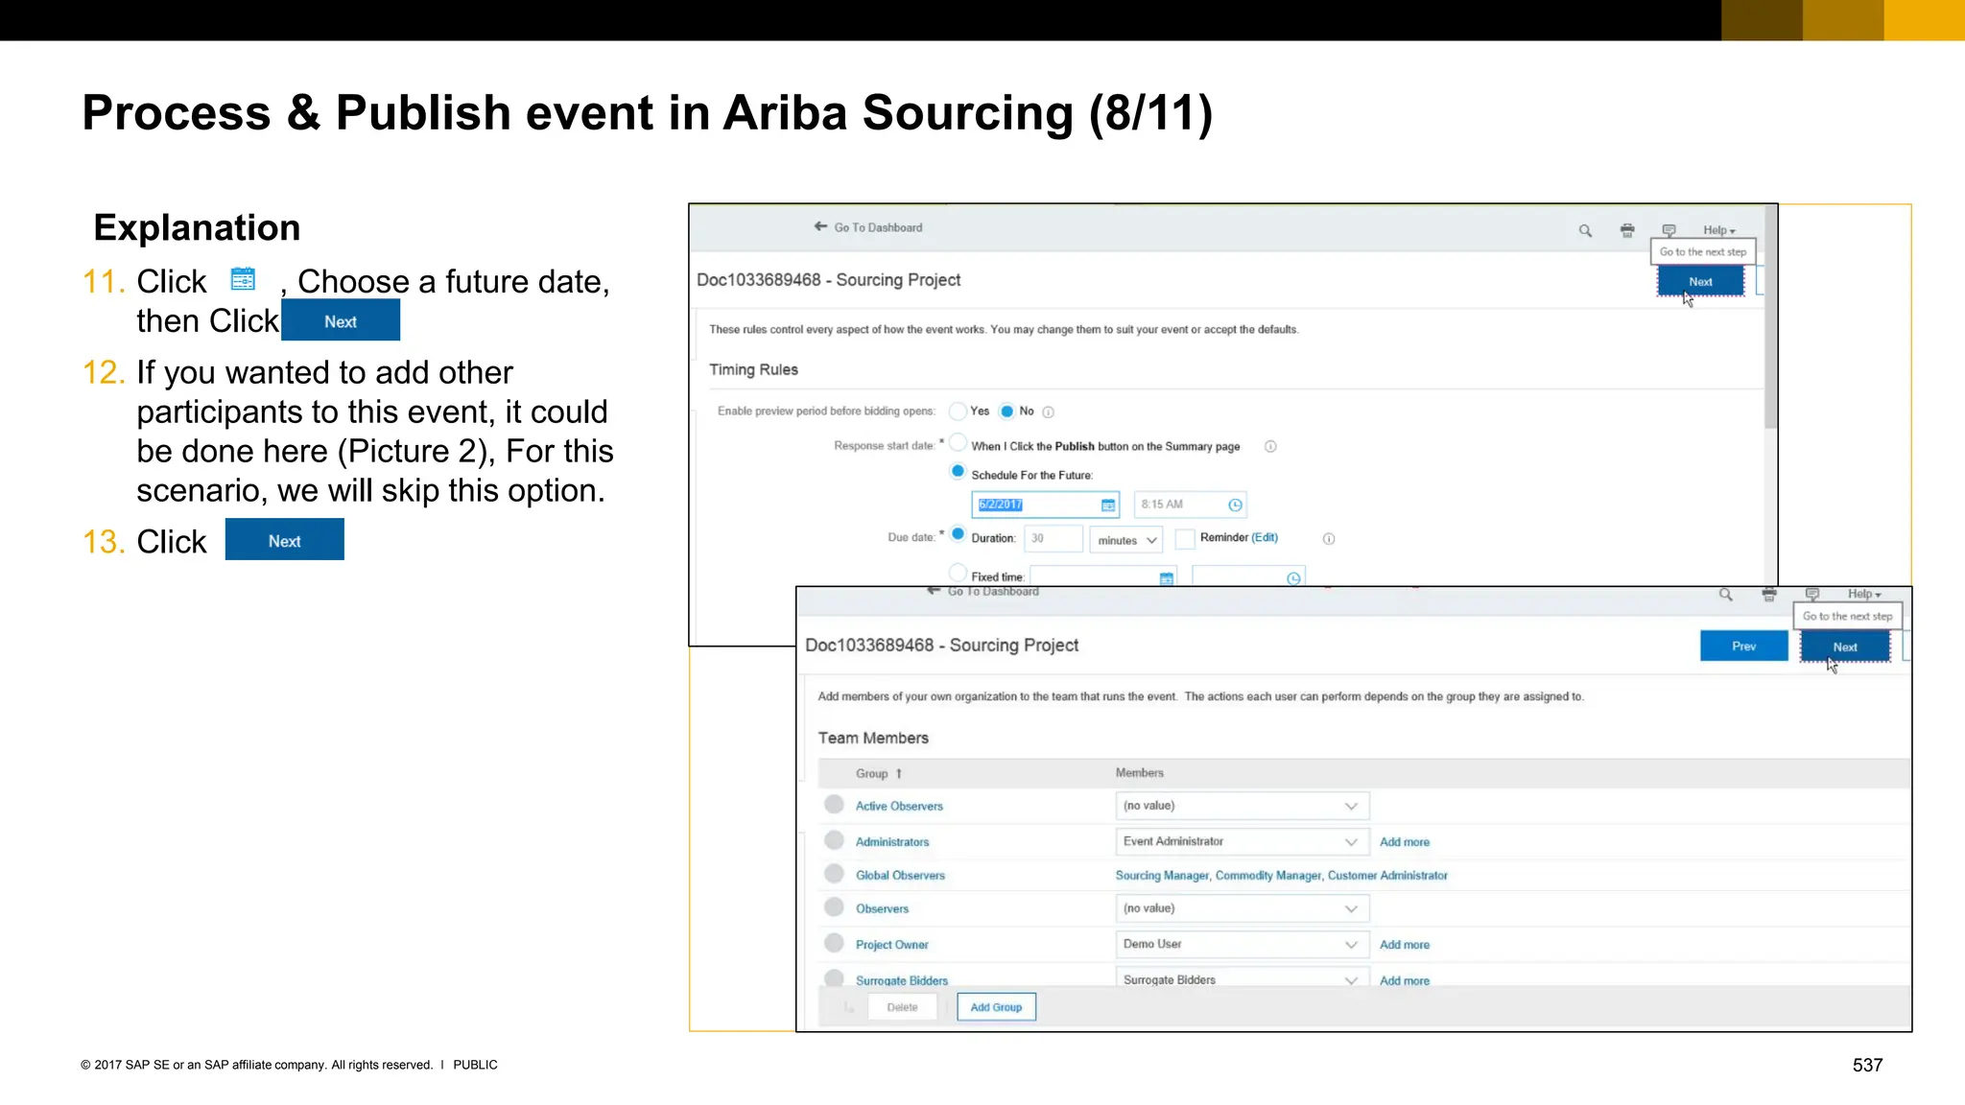This screenshot has width=1965, height=1105.
Task: Click the comment icon beside Help in upper screenshot
Action: point(1669,229)
